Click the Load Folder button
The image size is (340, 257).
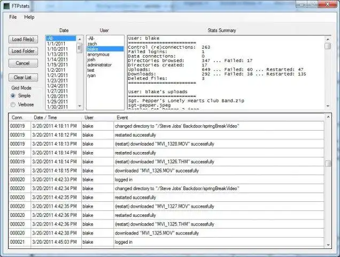(x=23, y=51)
